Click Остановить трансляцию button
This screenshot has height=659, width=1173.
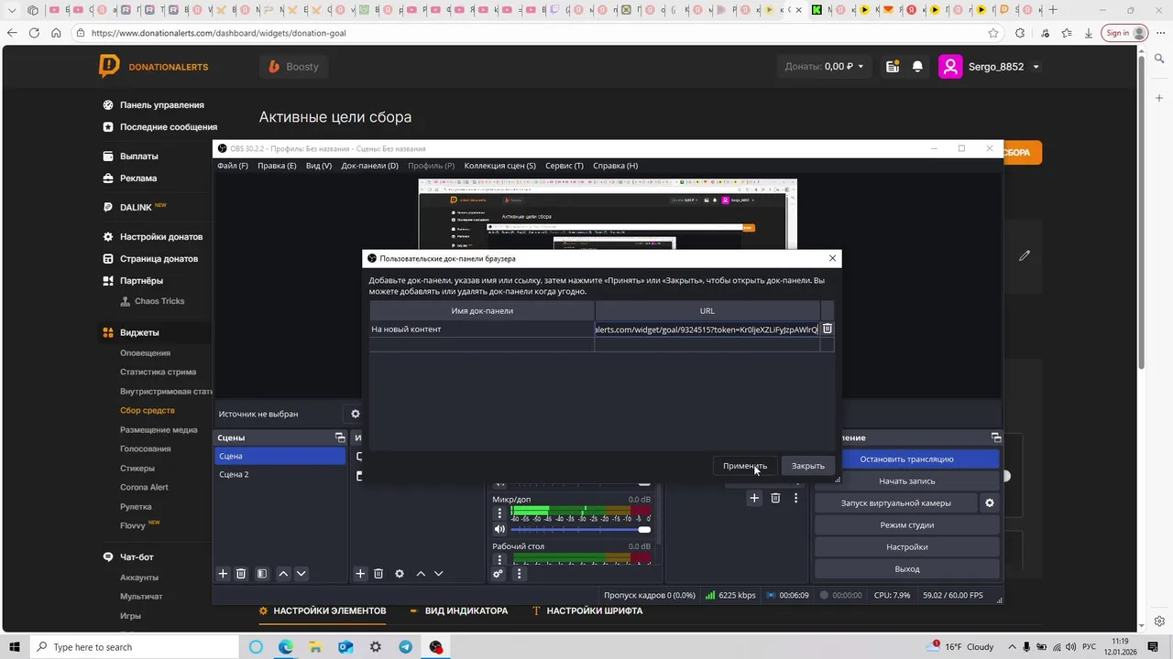point(906,459)
